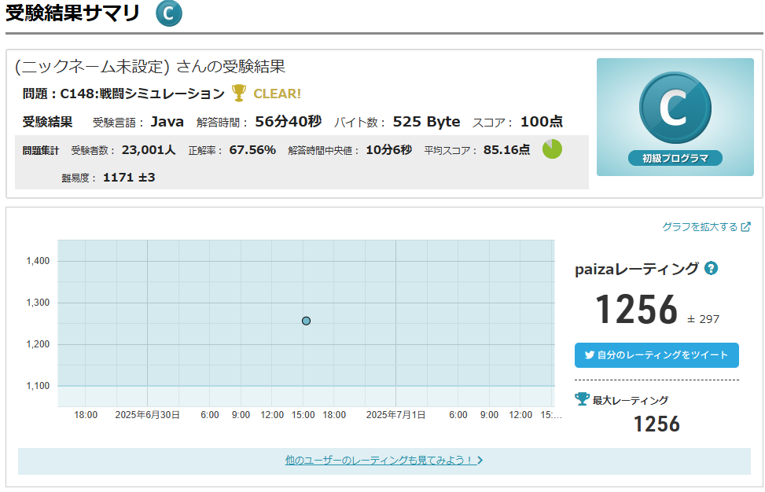
Task: Click the (ニックネーム未設定) nickname text
Action: [92, 66]
